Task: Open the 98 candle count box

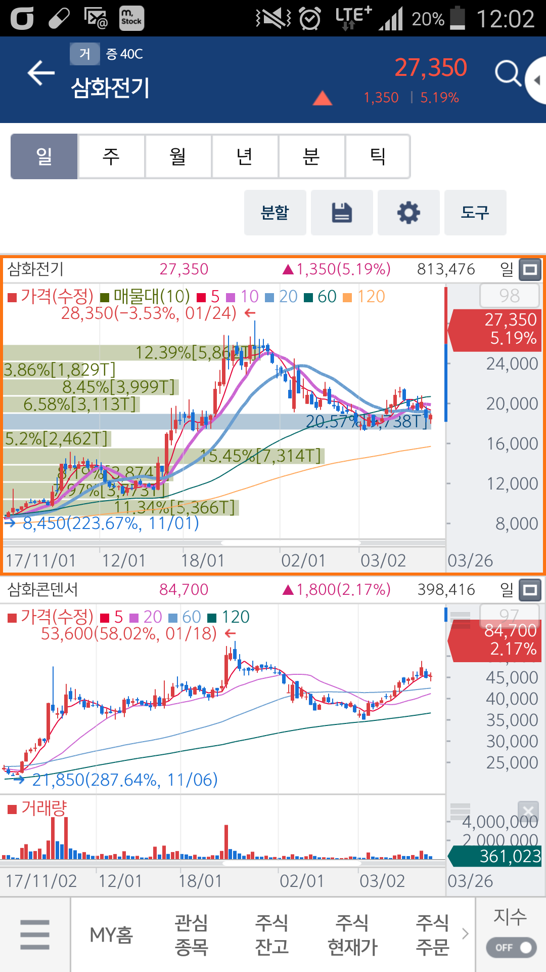Action: [509, 296]
